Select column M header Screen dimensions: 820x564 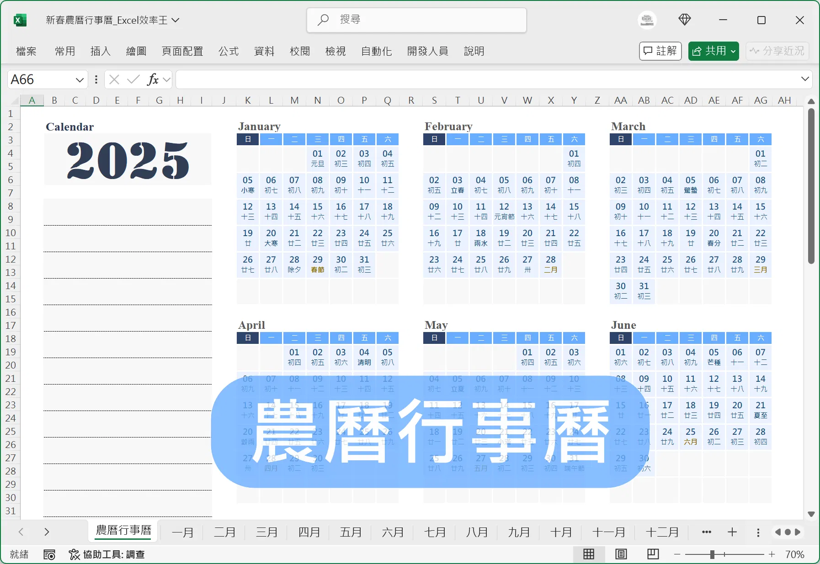294,100
